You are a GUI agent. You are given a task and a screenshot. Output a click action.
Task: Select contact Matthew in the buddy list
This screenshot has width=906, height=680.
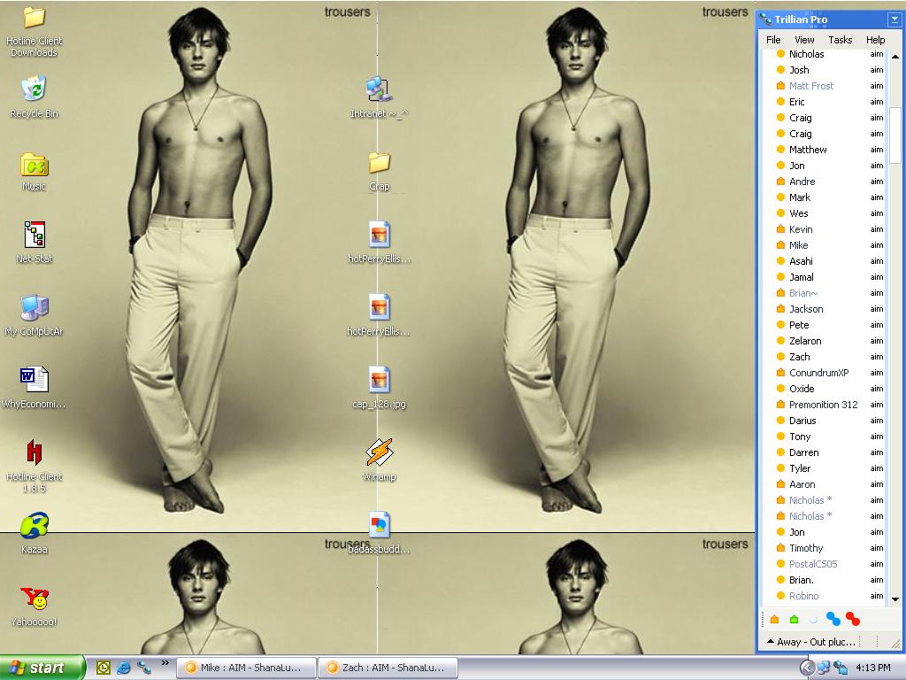(823, 150)
